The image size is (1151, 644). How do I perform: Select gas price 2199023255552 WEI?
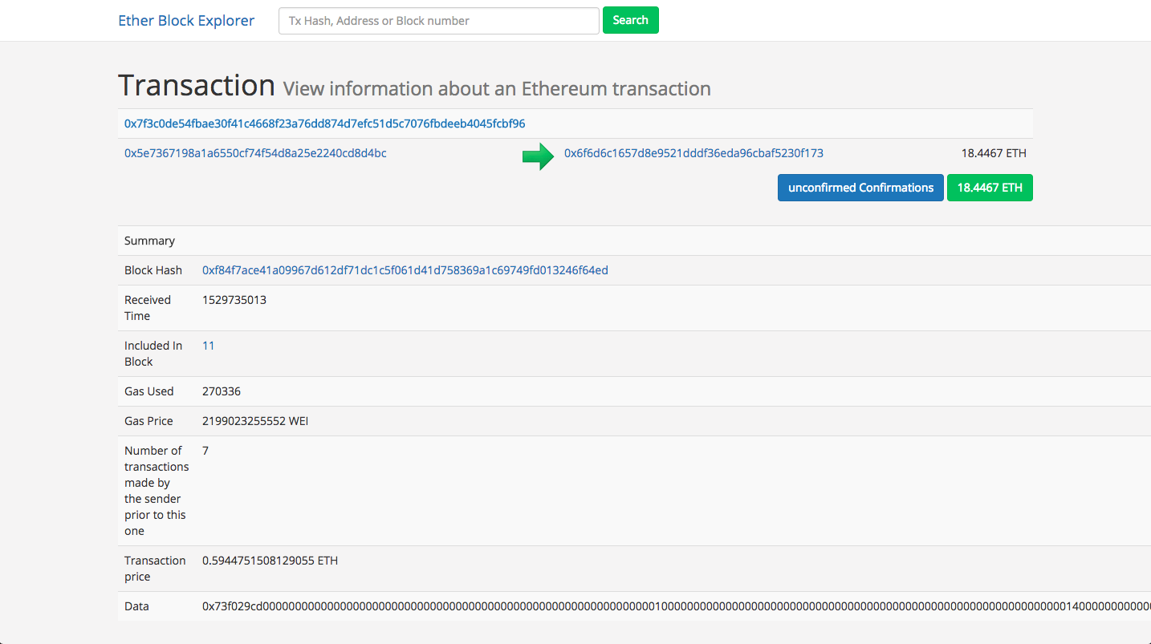tap(257, 421)
